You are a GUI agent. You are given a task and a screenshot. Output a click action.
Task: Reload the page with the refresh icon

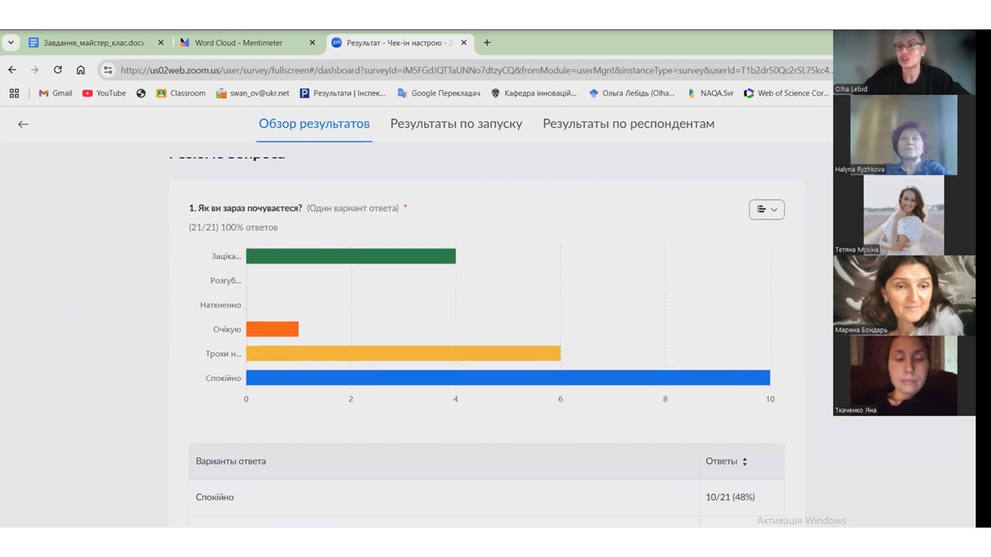click(x=57, y=70)
